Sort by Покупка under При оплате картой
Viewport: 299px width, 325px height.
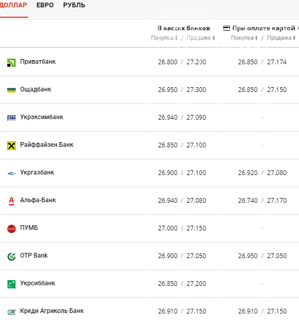[x=244, y=38]
